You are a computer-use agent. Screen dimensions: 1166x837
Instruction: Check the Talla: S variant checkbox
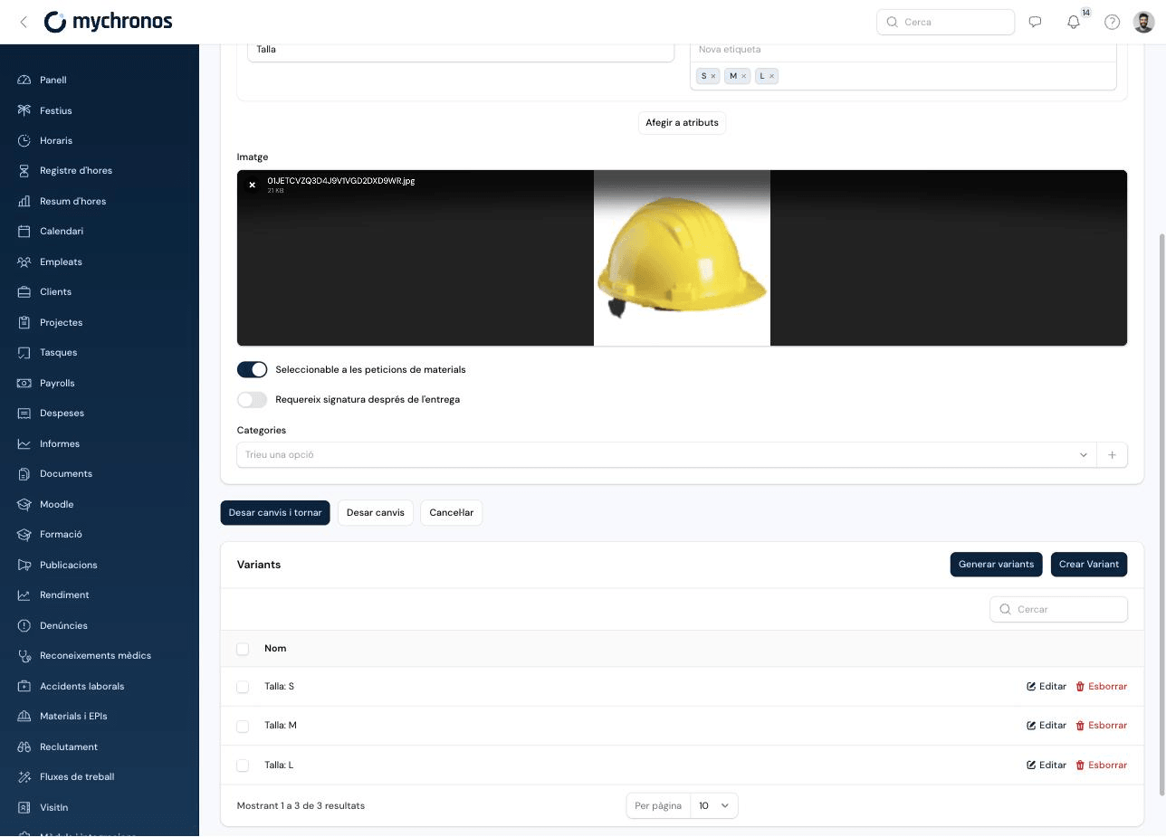(243, 688)
